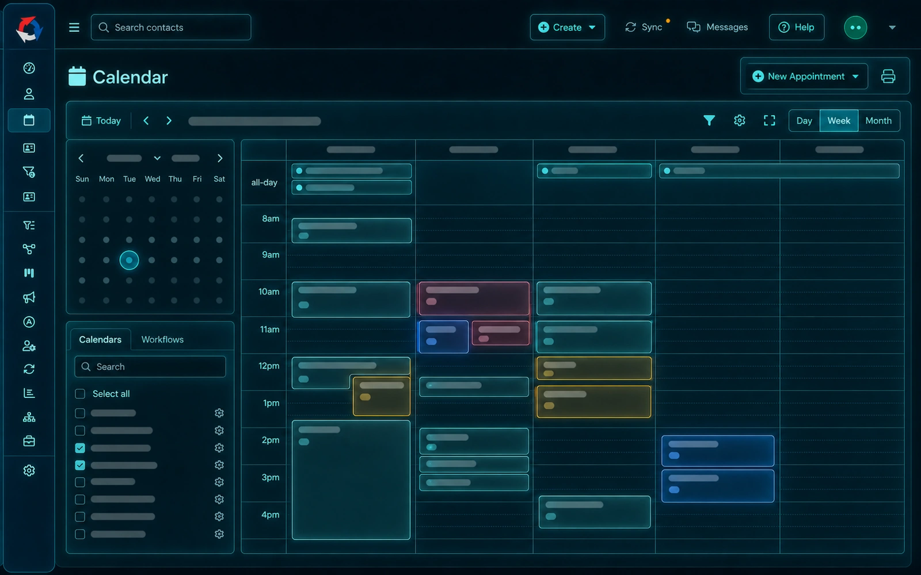Tick the sixth calendar checkbox in list
This screenshot has height=575, width=921.
80,500
